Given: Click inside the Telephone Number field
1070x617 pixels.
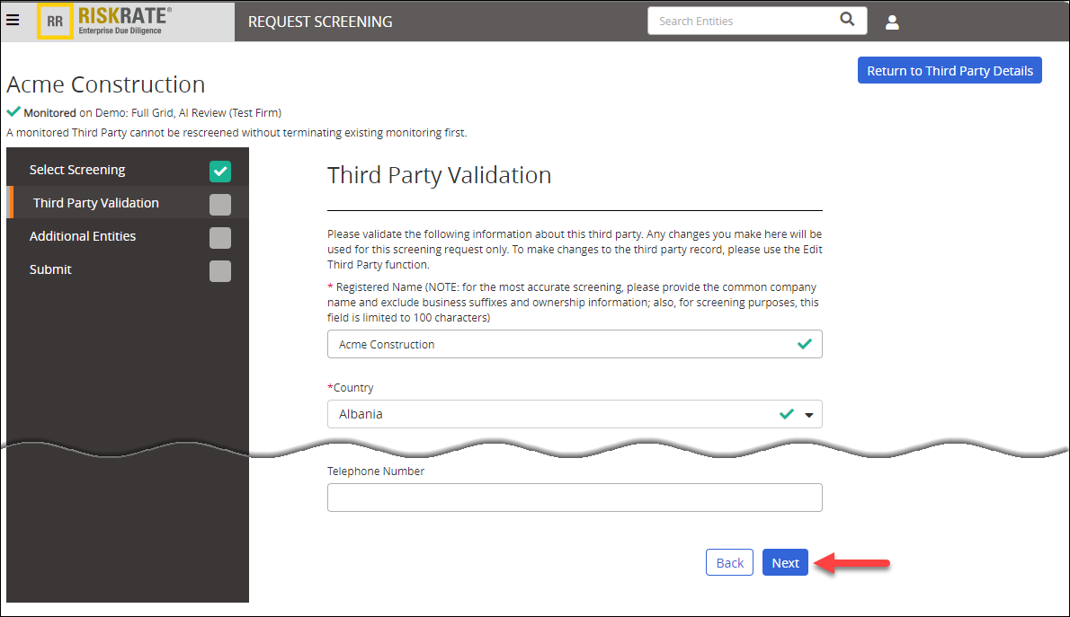Looking at the screenshot, I should tap(575, 497).
